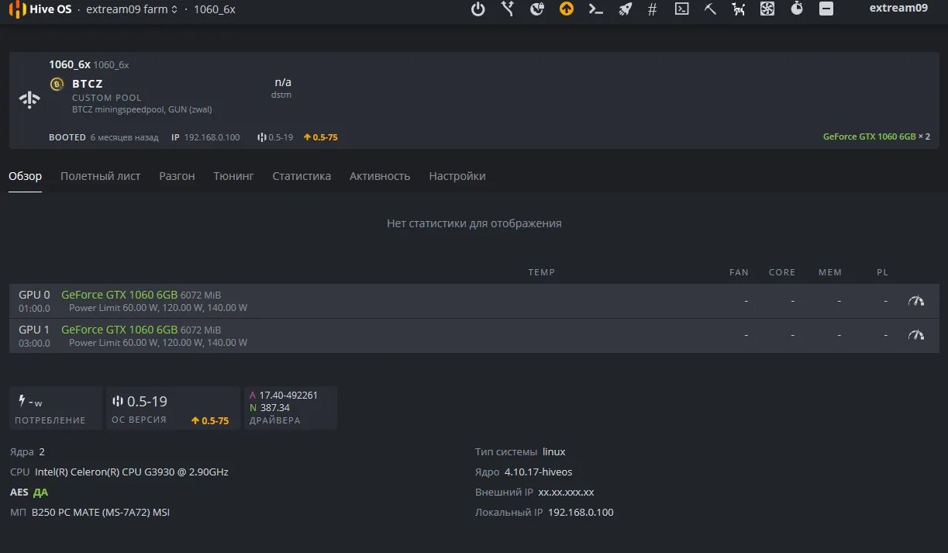Click the PL column header
948x553 pixels.
click(882, 272)
